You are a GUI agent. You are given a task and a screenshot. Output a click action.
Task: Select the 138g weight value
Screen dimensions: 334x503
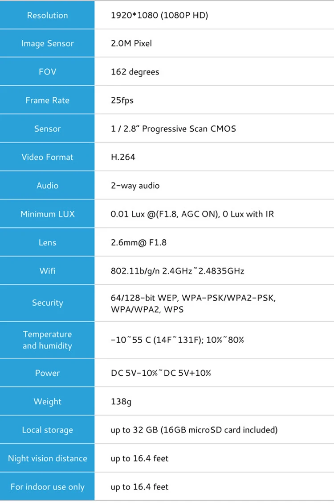pyautogui.click(x=121, y=402)
